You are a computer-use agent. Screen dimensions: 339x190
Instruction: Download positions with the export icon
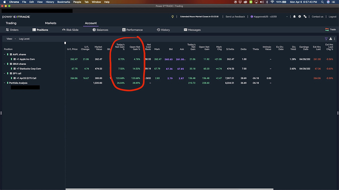[x=331, y=39]
